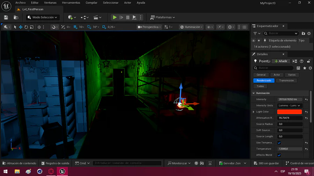Select the Renderizado filter button
The image size is (314, 176).
pyautogui.click(x=264, y=80)
